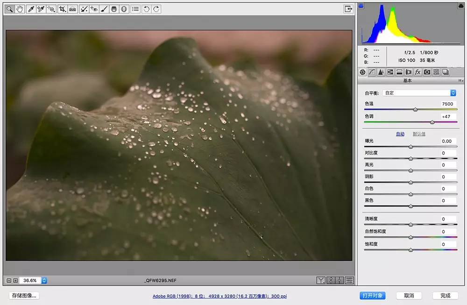Viewport: 467px width, 305px height.
Task: Click the 高光 slider handle
Action: (x=410, y=170)
